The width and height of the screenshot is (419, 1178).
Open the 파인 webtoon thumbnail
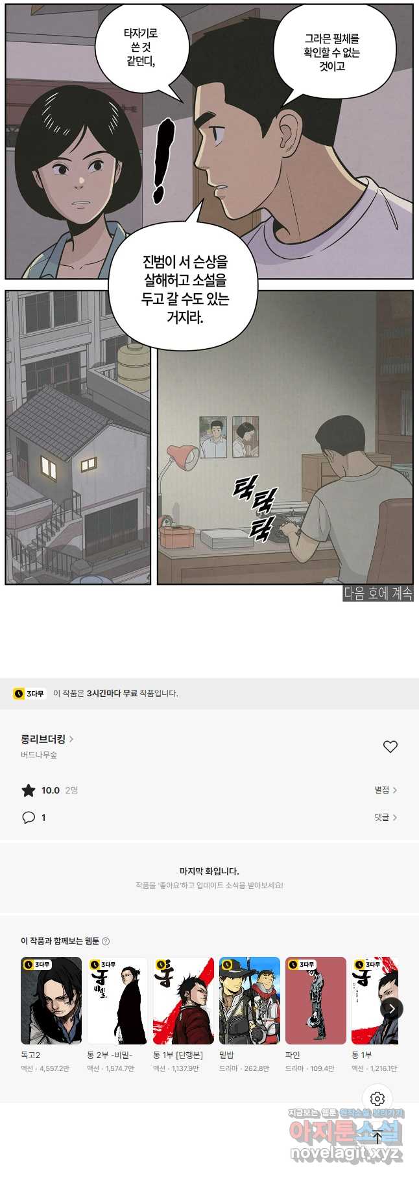(x=316, y=1000)
